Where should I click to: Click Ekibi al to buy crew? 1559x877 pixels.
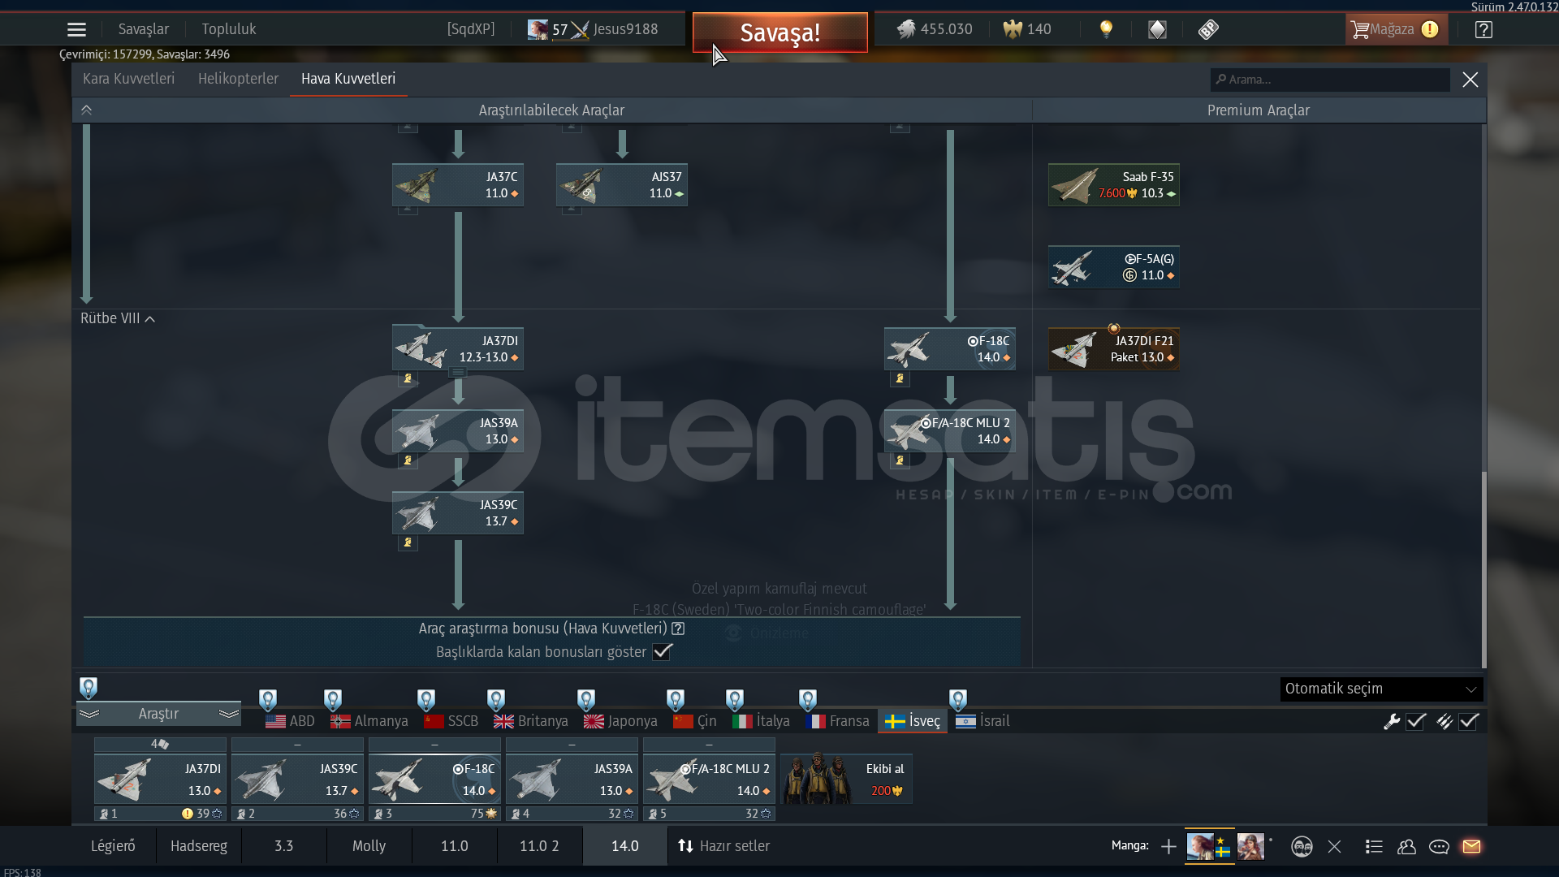click(846, 780)
